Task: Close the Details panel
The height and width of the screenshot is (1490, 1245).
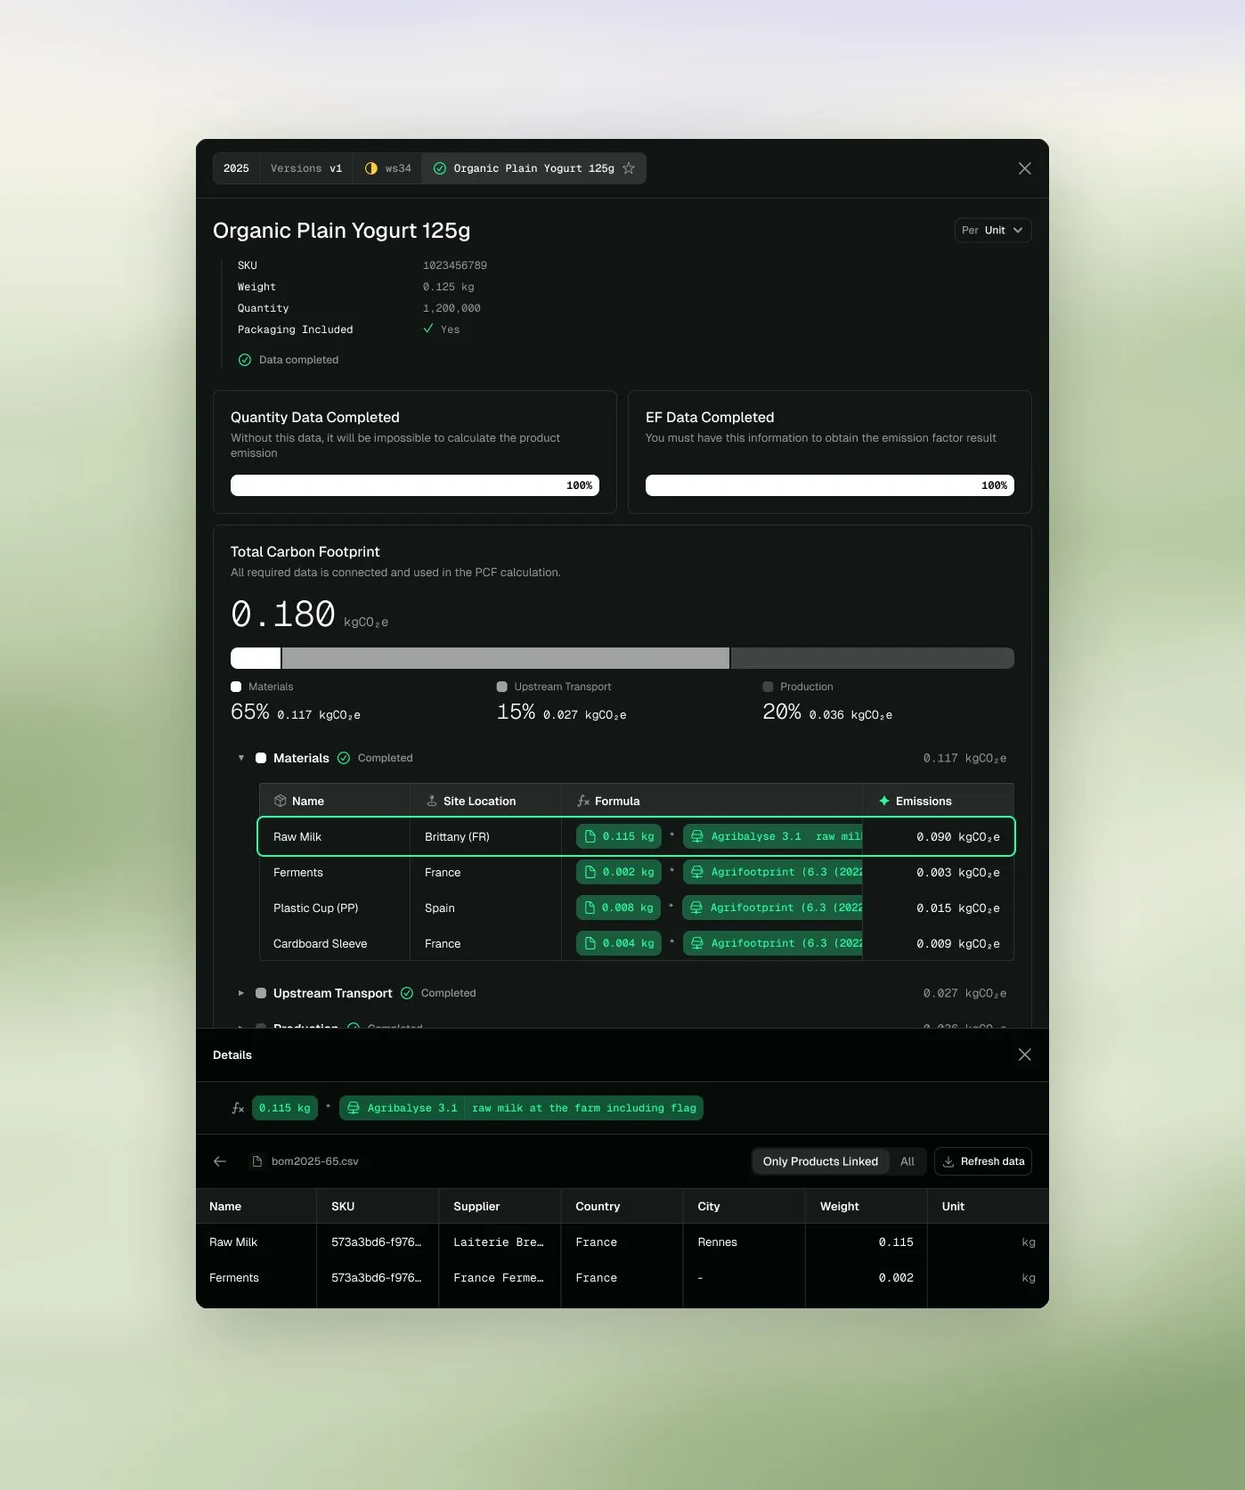Action: [1025, 1054]
